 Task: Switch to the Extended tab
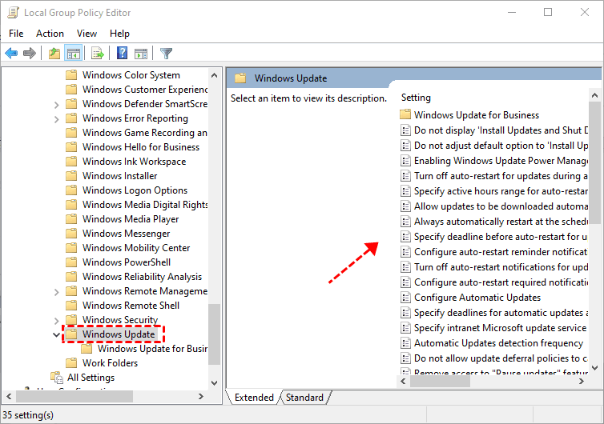point(254,397)
